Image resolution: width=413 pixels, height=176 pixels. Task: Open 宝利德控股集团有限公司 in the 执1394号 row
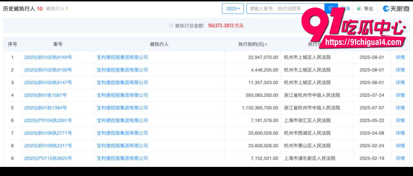122,107
